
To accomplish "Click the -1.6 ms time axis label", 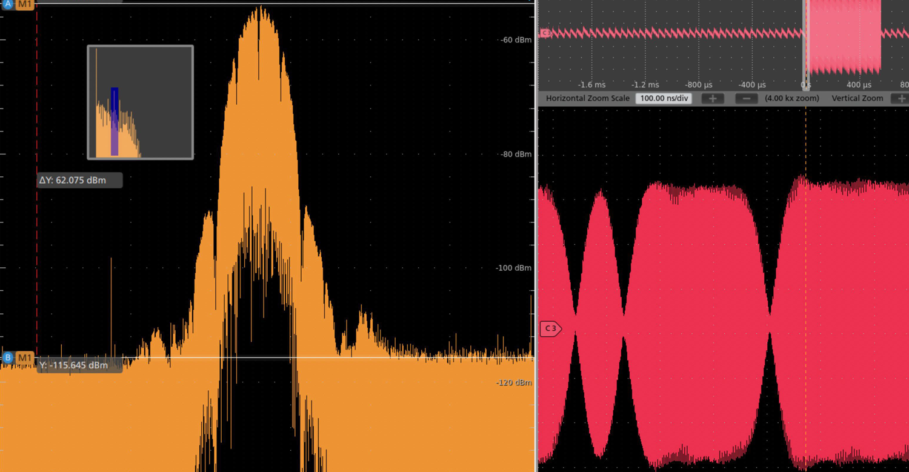I will pos(591,85).
